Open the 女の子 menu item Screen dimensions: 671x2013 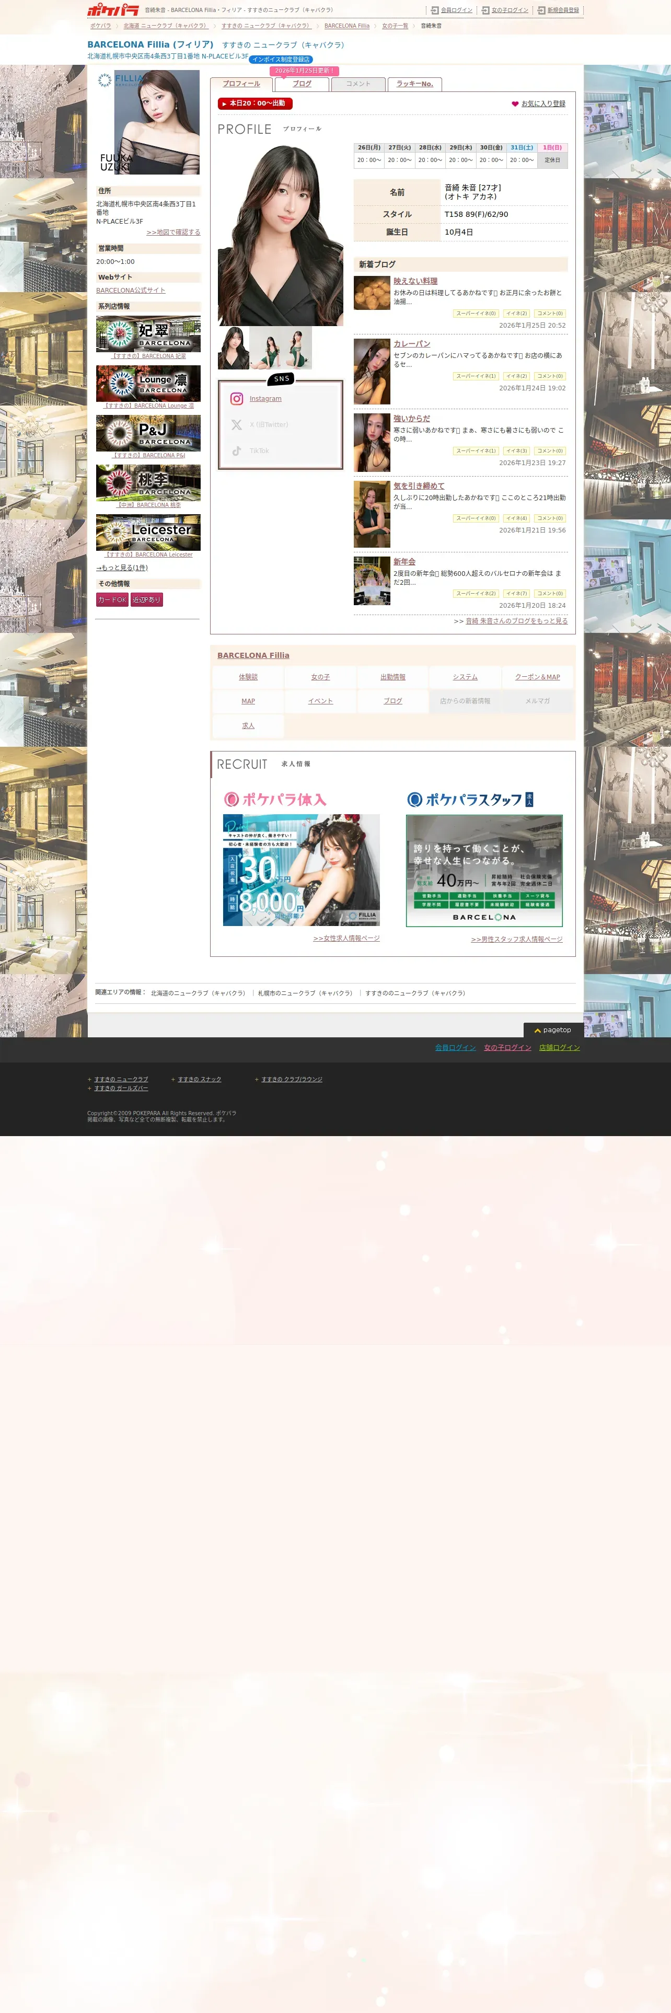click(x=320, y=677)
